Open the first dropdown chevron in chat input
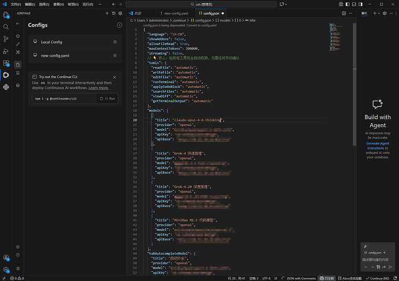 tap(365, 267)
